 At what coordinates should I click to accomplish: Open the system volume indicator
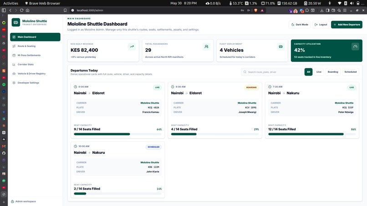tap(352, 3)
